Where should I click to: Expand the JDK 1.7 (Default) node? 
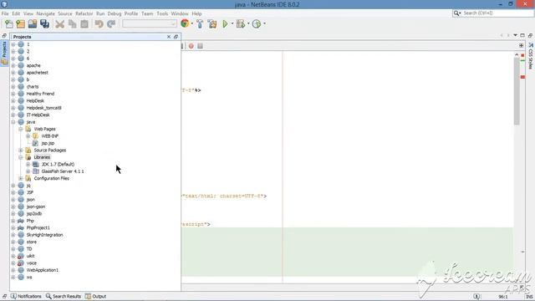coord(28,164)
